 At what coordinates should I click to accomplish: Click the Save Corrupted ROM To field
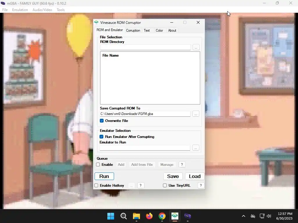145,114
